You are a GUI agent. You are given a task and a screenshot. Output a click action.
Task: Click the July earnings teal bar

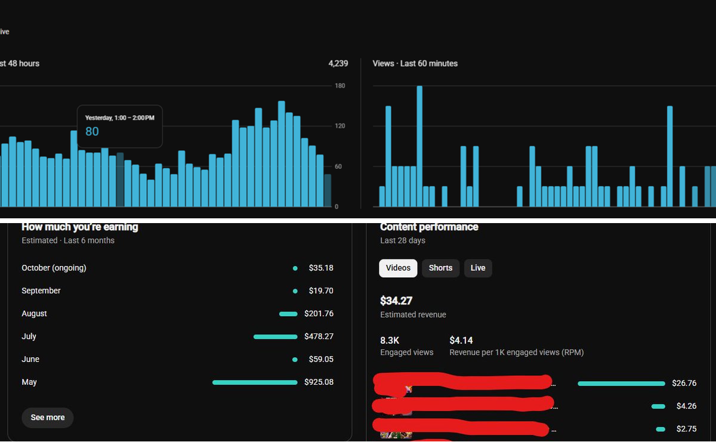[x=275, y=337]
